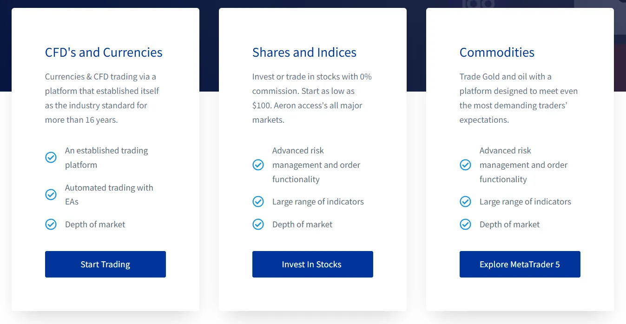
Task: Open Explore MetaTrader 5 button
Action: click(x=520, y=264)
